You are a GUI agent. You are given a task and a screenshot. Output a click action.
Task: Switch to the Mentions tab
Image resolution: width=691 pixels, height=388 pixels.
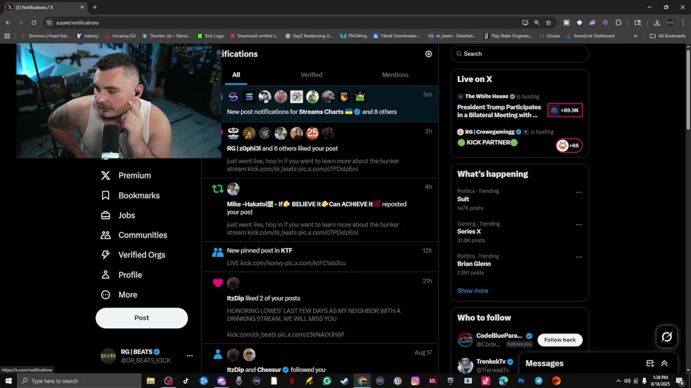pyautogui.click(x=395, y=75)
